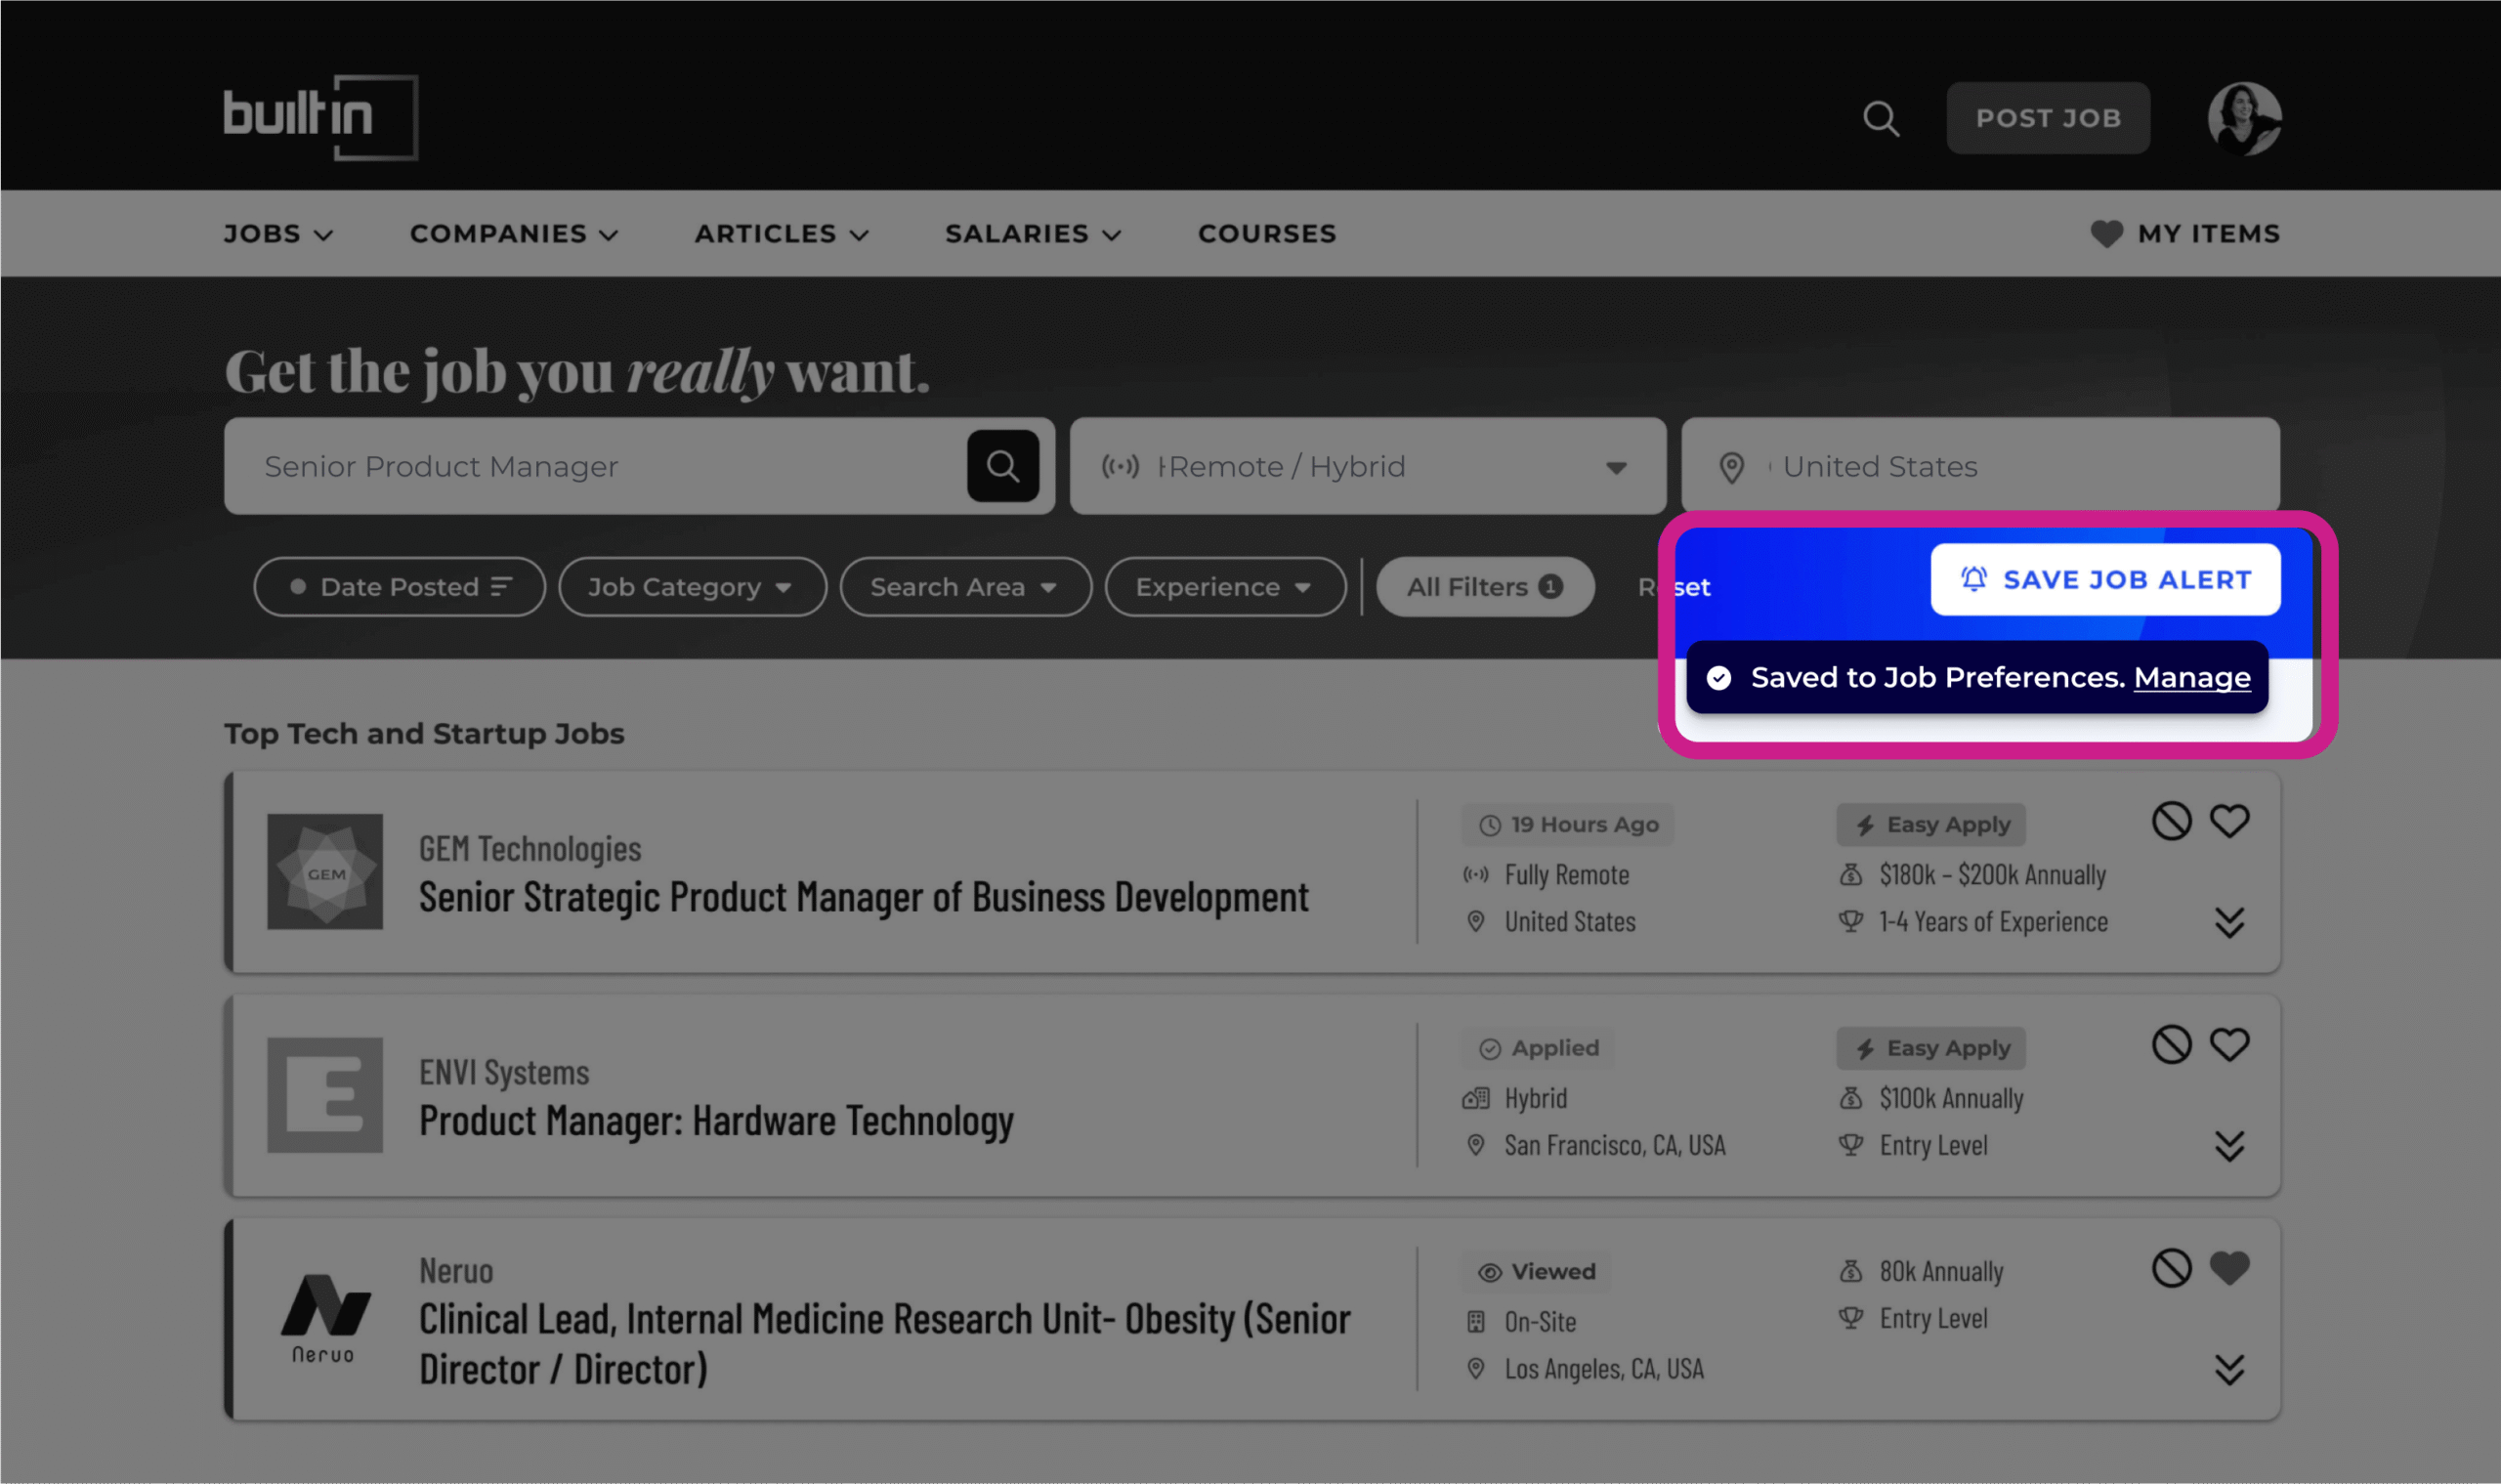This screenshot has height=1484, width=2501.
Task: Click the On-Site label on Neruo job
Action: point(1540,1322)
